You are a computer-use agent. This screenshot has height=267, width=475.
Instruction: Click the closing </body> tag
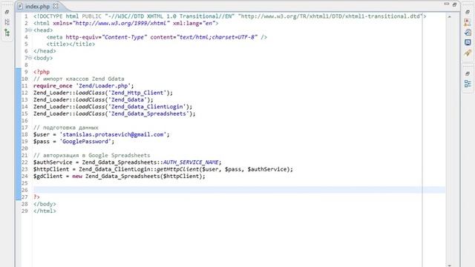[45, 204]
